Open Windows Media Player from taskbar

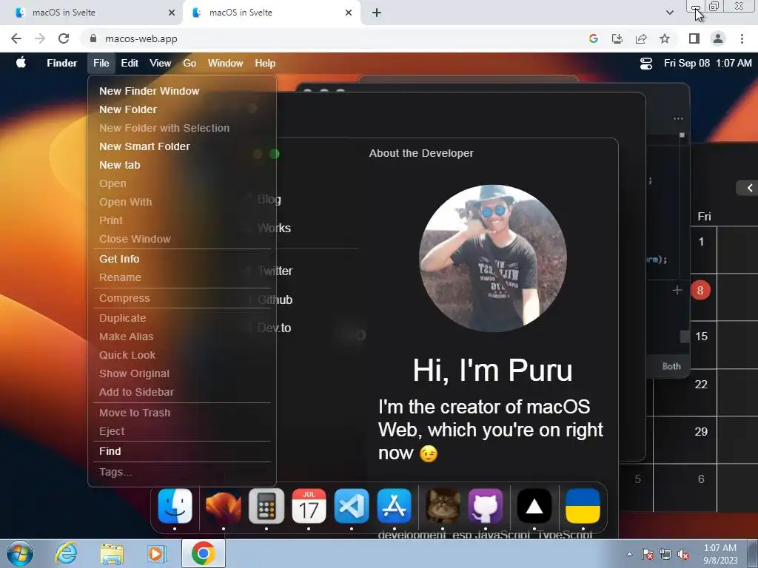pyautogui.click(x=157, y=554)
